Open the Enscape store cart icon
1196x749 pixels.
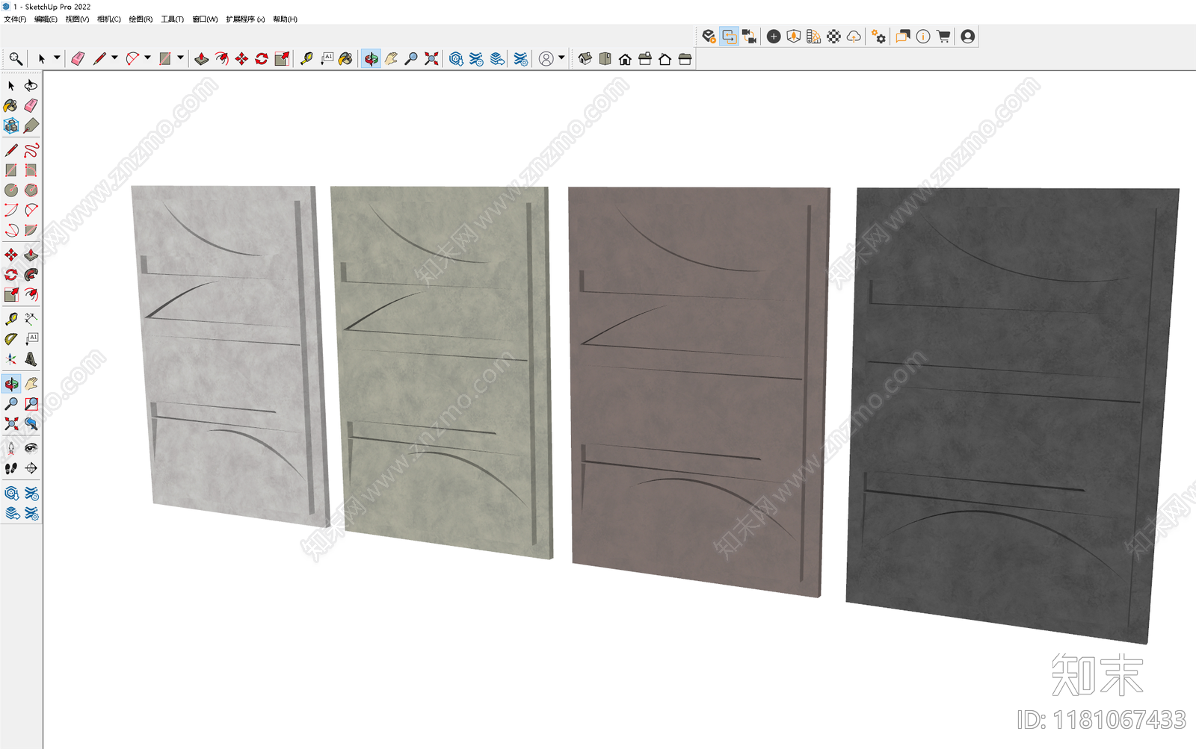(x=943, y=36)
